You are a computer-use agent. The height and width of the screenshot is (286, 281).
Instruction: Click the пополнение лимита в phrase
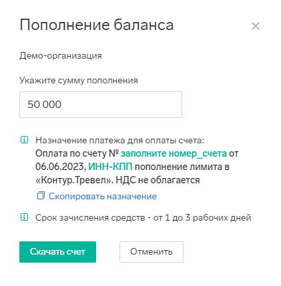coord(182,167)
